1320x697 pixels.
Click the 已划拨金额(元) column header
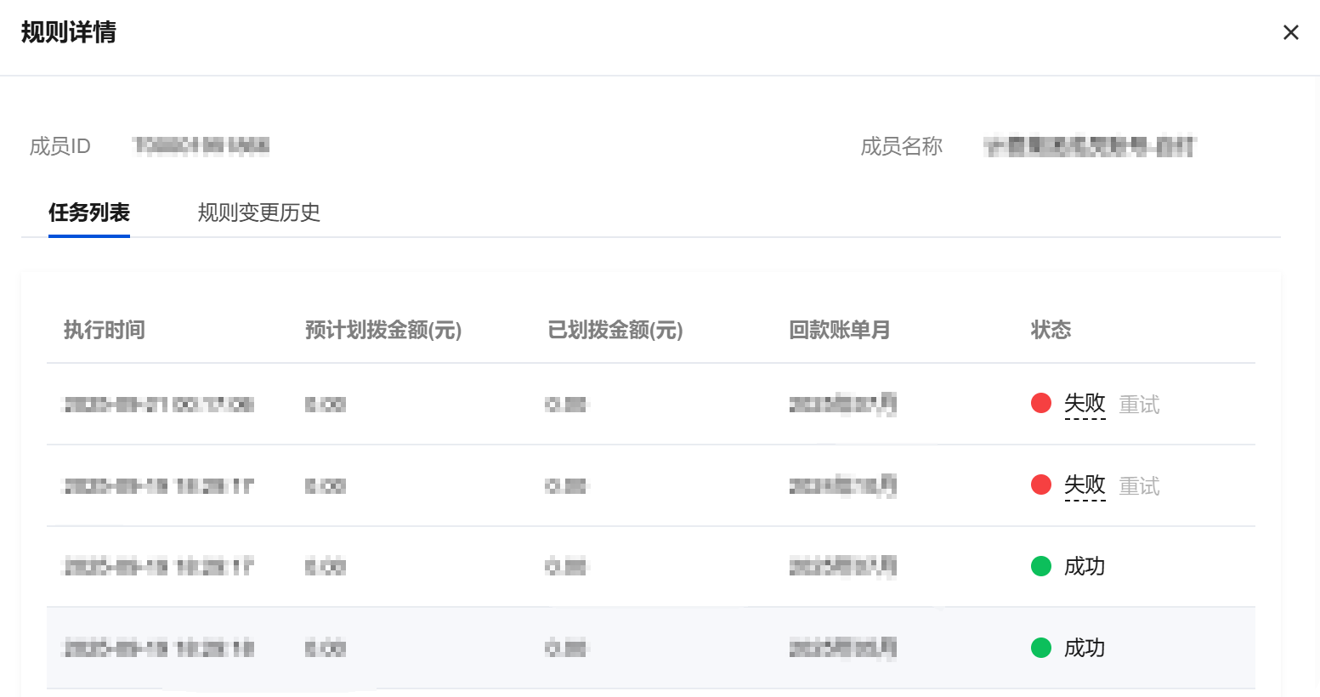(615, 330)
